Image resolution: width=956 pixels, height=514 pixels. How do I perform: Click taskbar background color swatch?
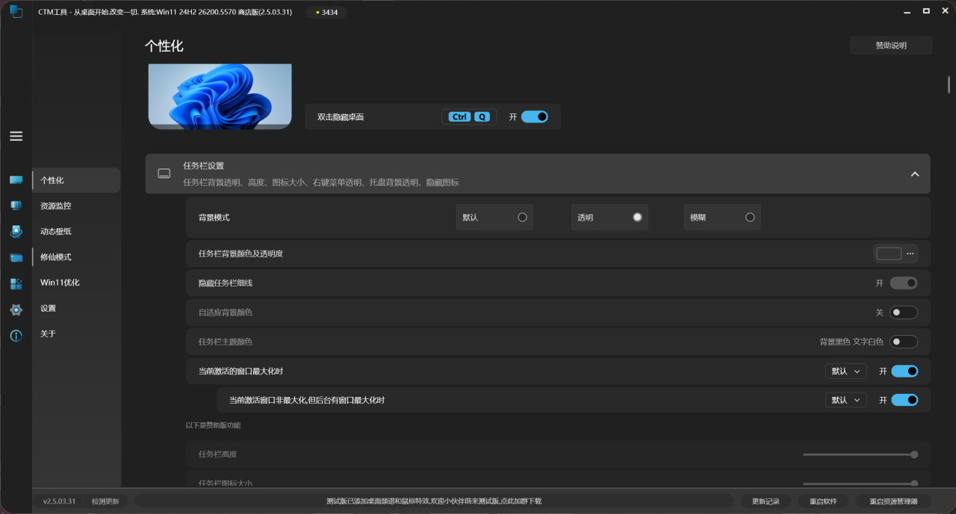[x=889, y=254]
